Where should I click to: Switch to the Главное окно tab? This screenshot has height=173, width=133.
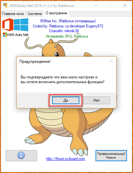coord(13,14)
